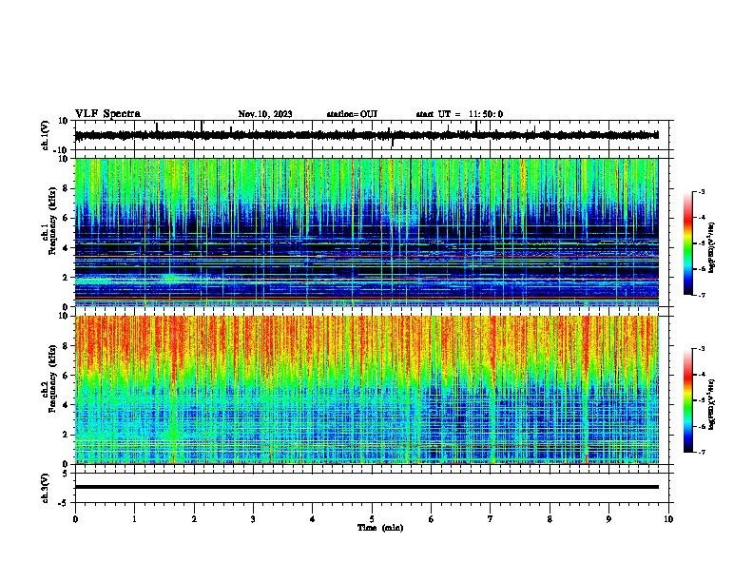Click the '-7' label on ch.2 color bar

701,452
